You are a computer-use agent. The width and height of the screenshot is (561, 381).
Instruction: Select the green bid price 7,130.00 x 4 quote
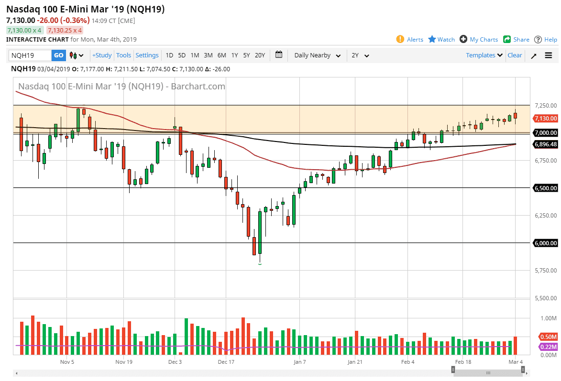tap(24, 30)
